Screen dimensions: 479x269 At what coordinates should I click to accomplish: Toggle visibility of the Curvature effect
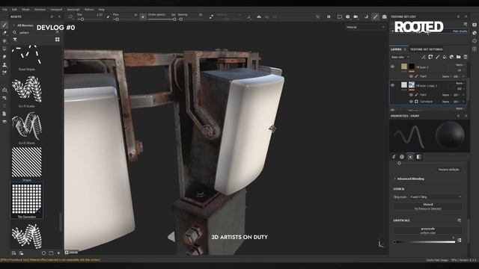coord(411,102)
